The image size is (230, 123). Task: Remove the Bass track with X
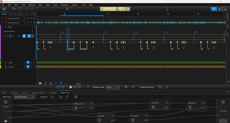[x=34, y=27]
